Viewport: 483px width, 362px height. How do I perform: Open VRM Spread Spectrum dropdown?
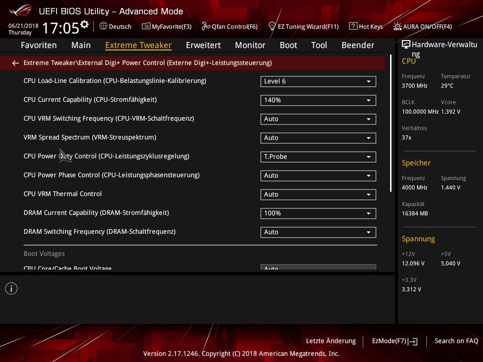point(318,138)
